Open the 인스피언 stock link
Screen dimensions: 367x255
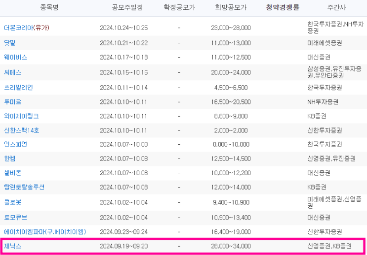[x=15, y=144]
